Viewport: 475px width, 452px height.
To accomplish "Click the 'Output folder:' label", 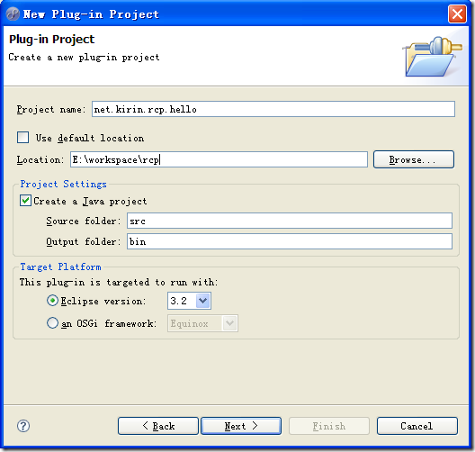I will pos(84,241).
